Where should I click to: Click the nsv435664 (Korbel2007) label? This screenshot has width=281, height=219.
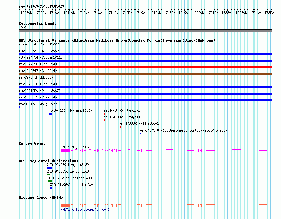[x=40, y=44]
